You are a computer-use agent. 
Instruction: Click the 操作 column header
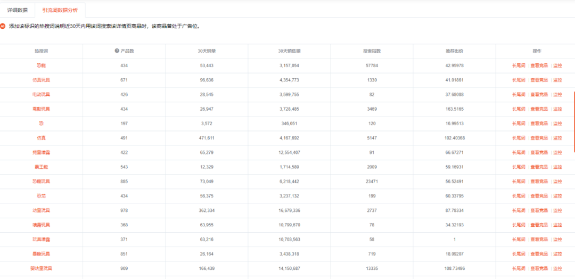(x=537, y=51)
